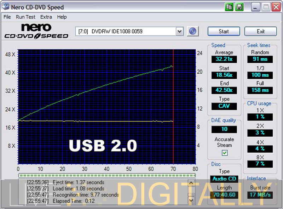Expand the DVDRW IDE1008 drive dropdown
The image size is (283, 209).
point(179,31)
